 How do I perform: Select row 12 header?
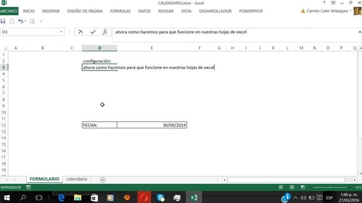tap(3, 125)
